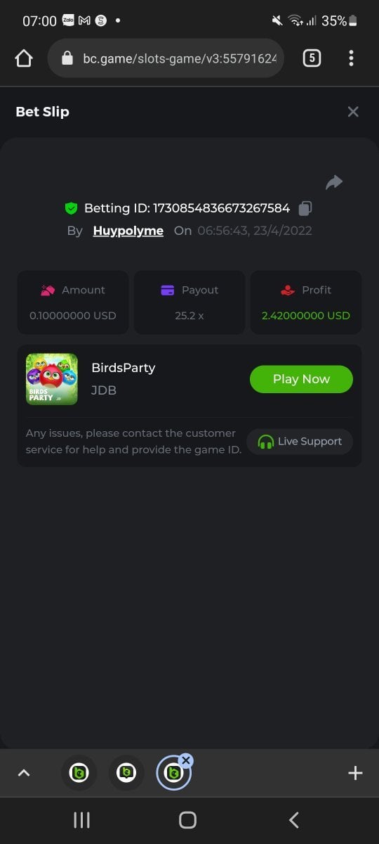Open the BirdsParty game thumbnail
This screenshot has width=379, height=844.
(52, 379)
